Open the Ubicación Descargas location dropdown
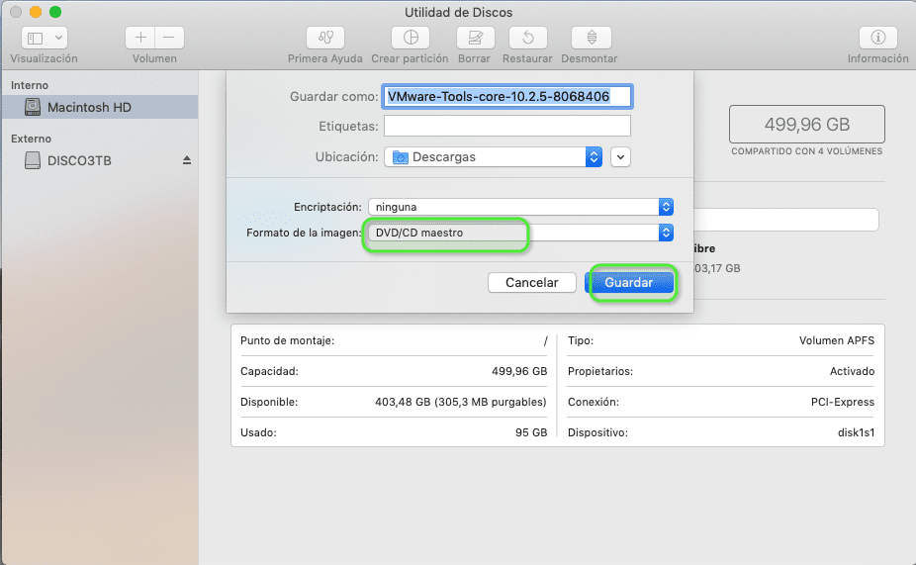The height and width of the screenshot is (565, 916). point(493,156)
